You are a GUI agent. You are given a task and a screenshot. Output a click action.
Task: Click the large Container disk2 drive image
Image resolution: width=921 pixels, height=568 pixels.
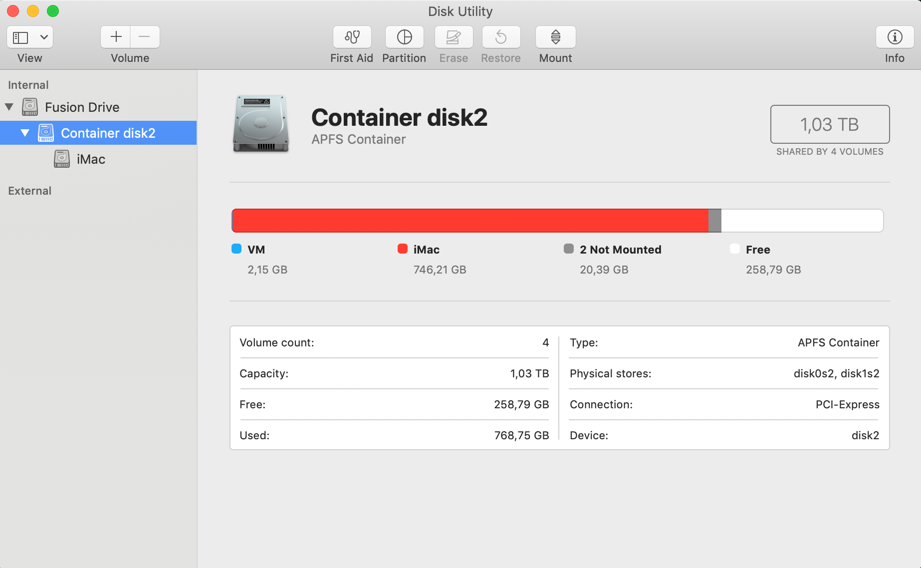pos(260,124)
